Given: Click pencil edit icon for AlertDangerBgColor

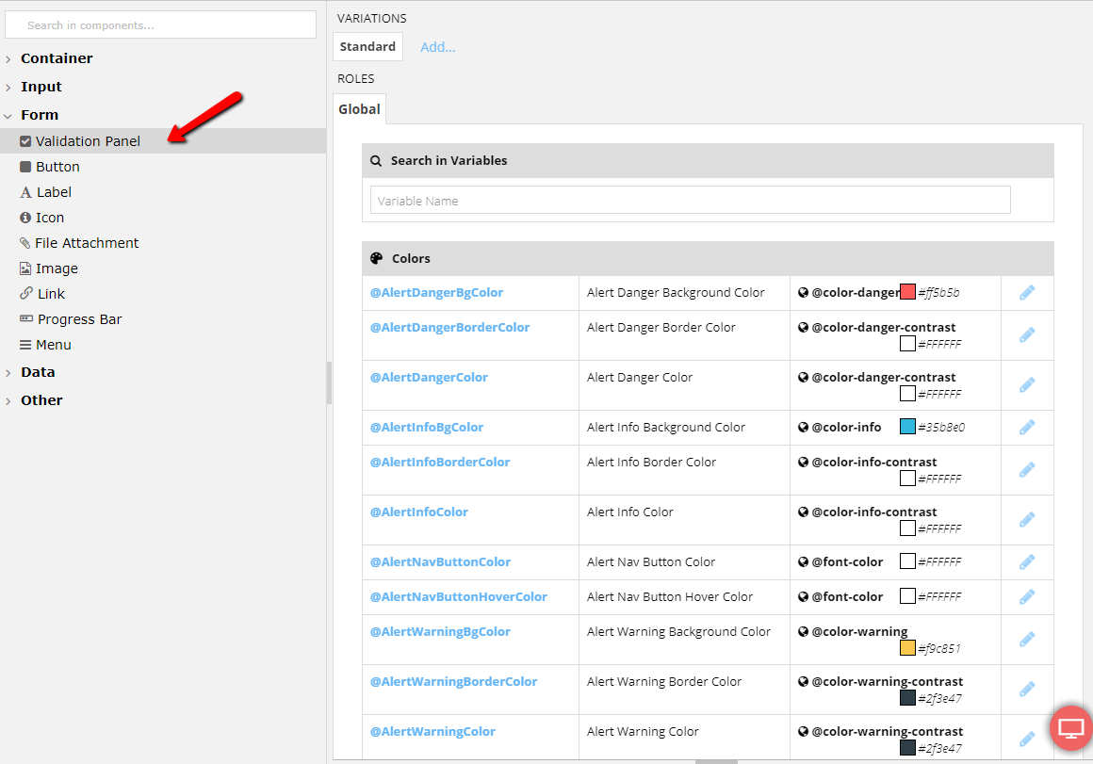Looking at the screenshot, I should point(1027,293).
